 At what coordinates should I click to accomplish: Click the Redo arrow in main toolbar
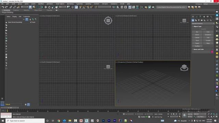click(7, 7)
